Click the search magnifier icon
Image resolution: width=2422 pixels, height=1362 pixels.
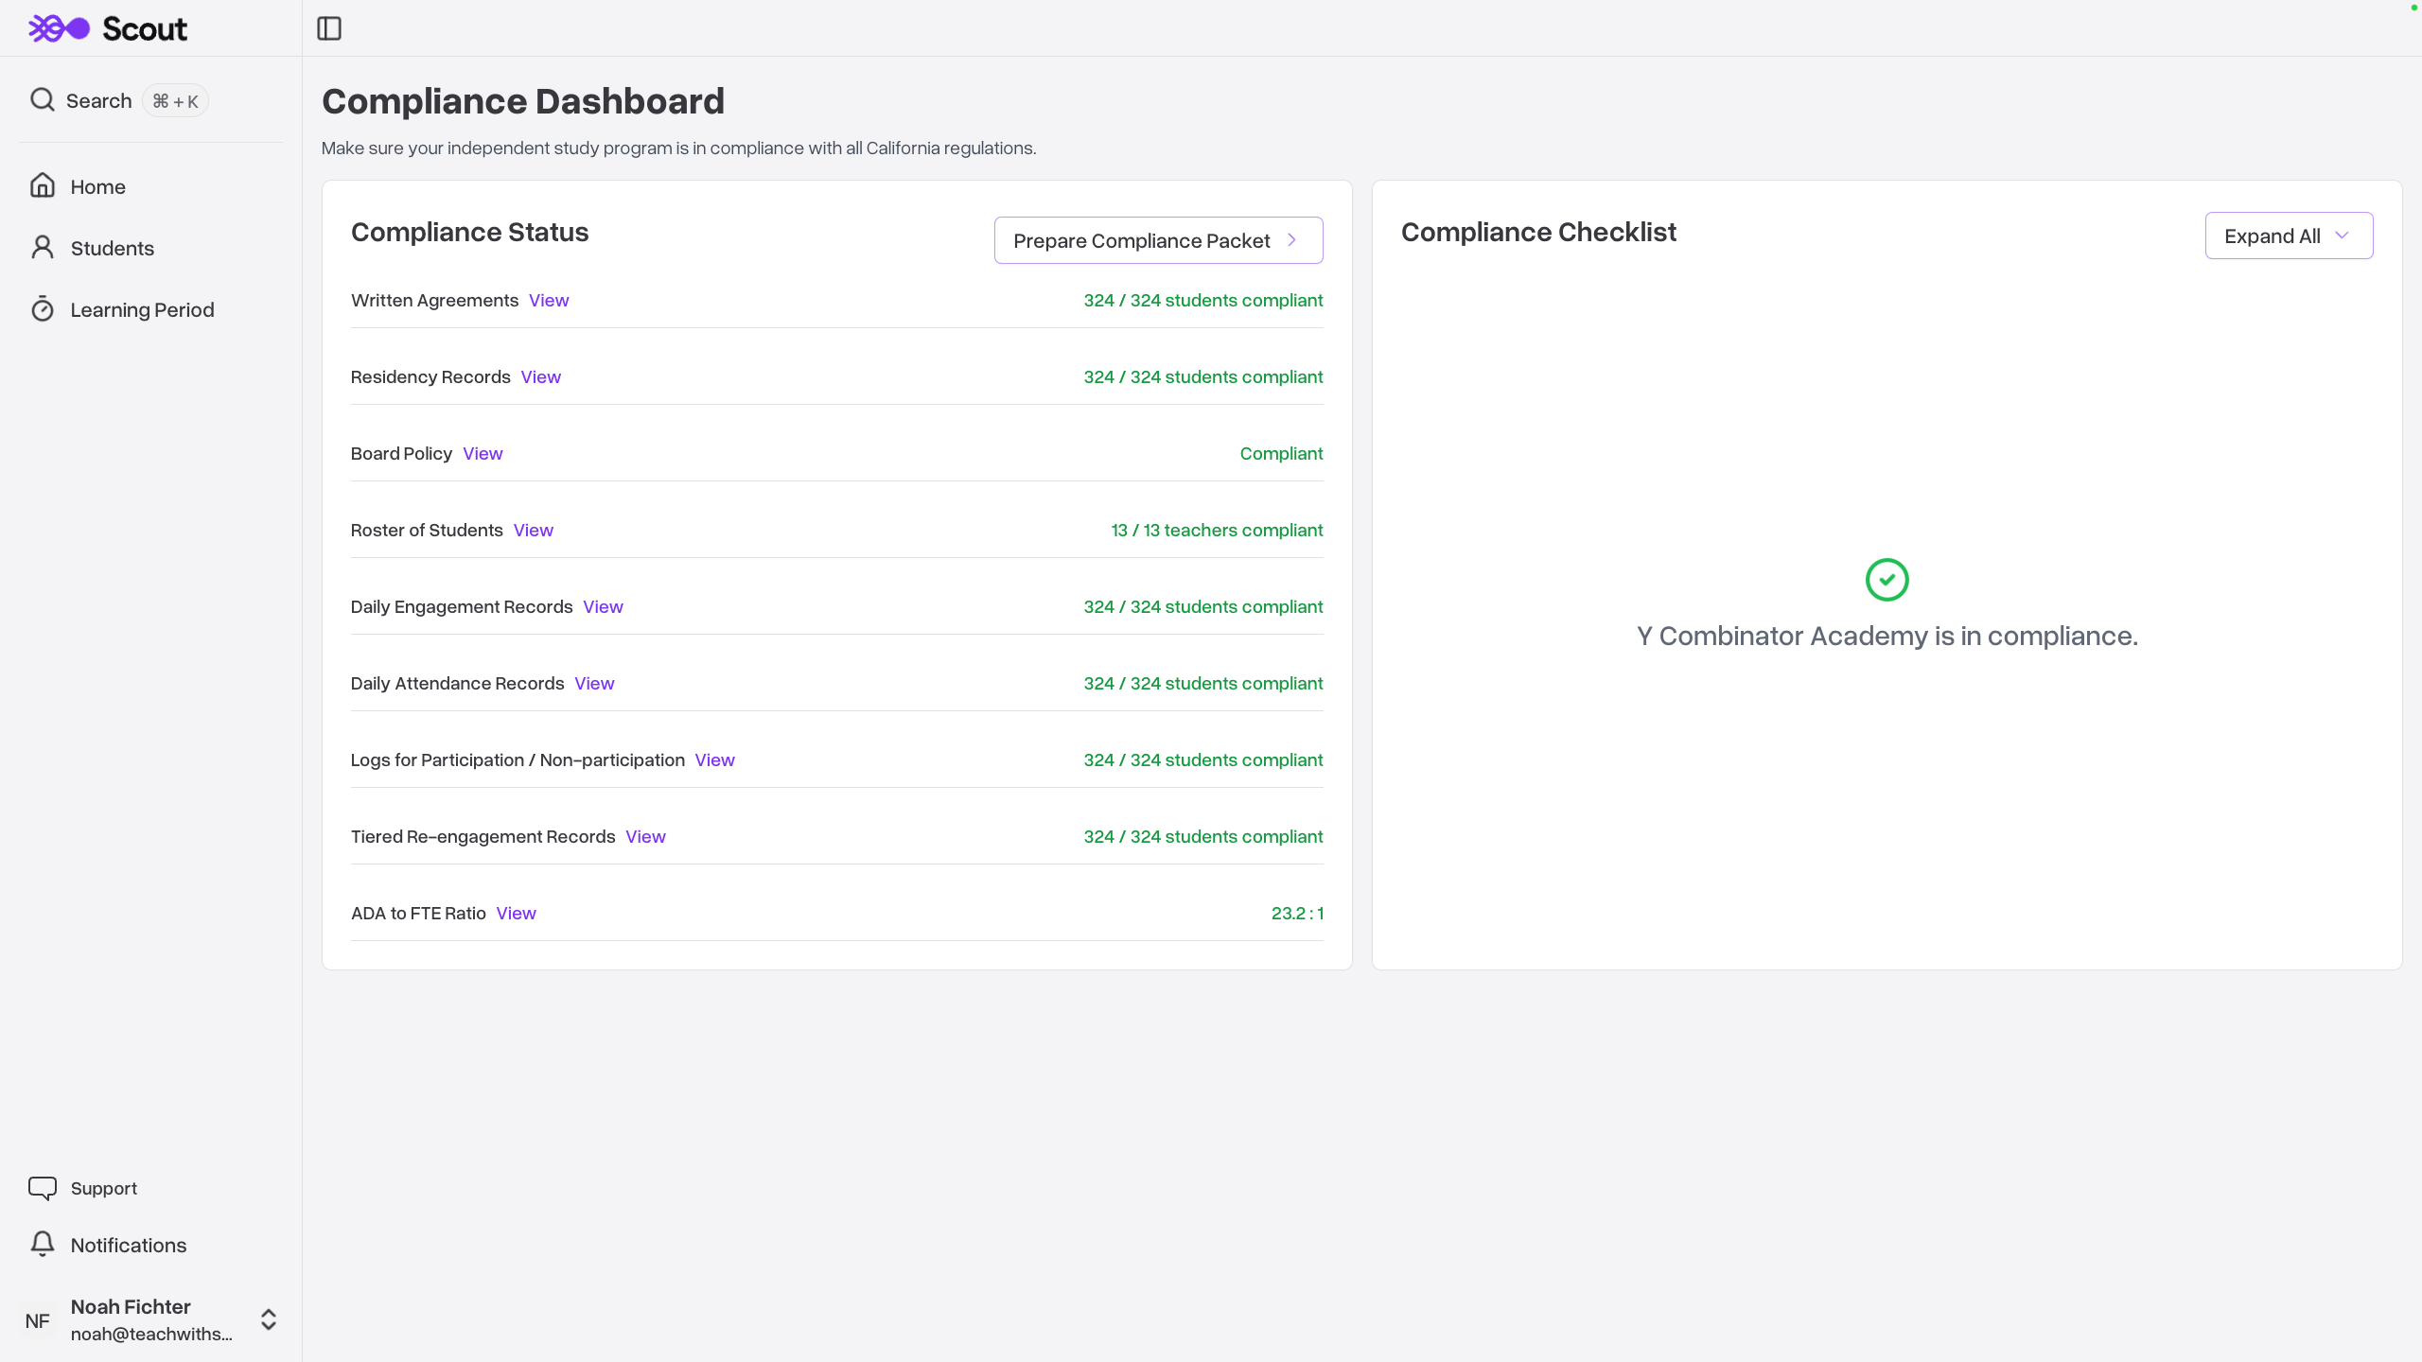[43, 100]
